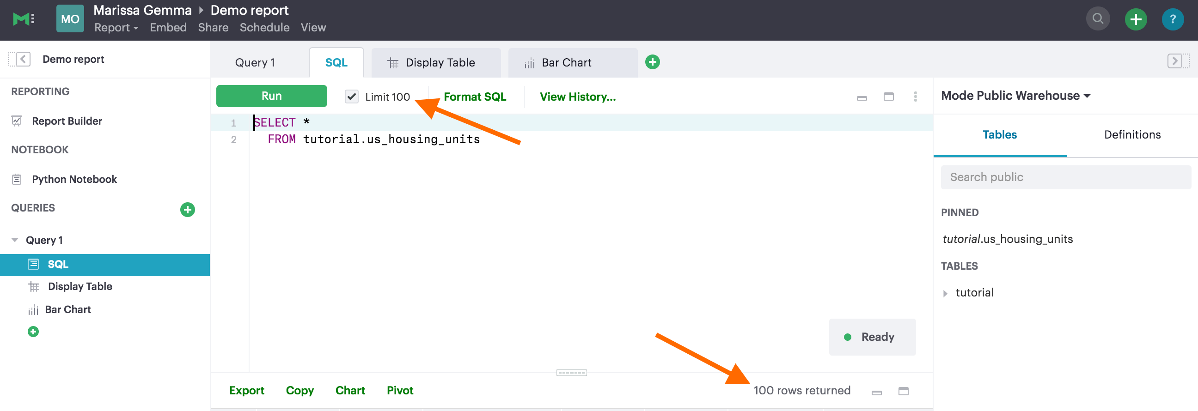
Task: Select pinned tutorial.us_housing_units table
Action: (x=1007, y=239)
